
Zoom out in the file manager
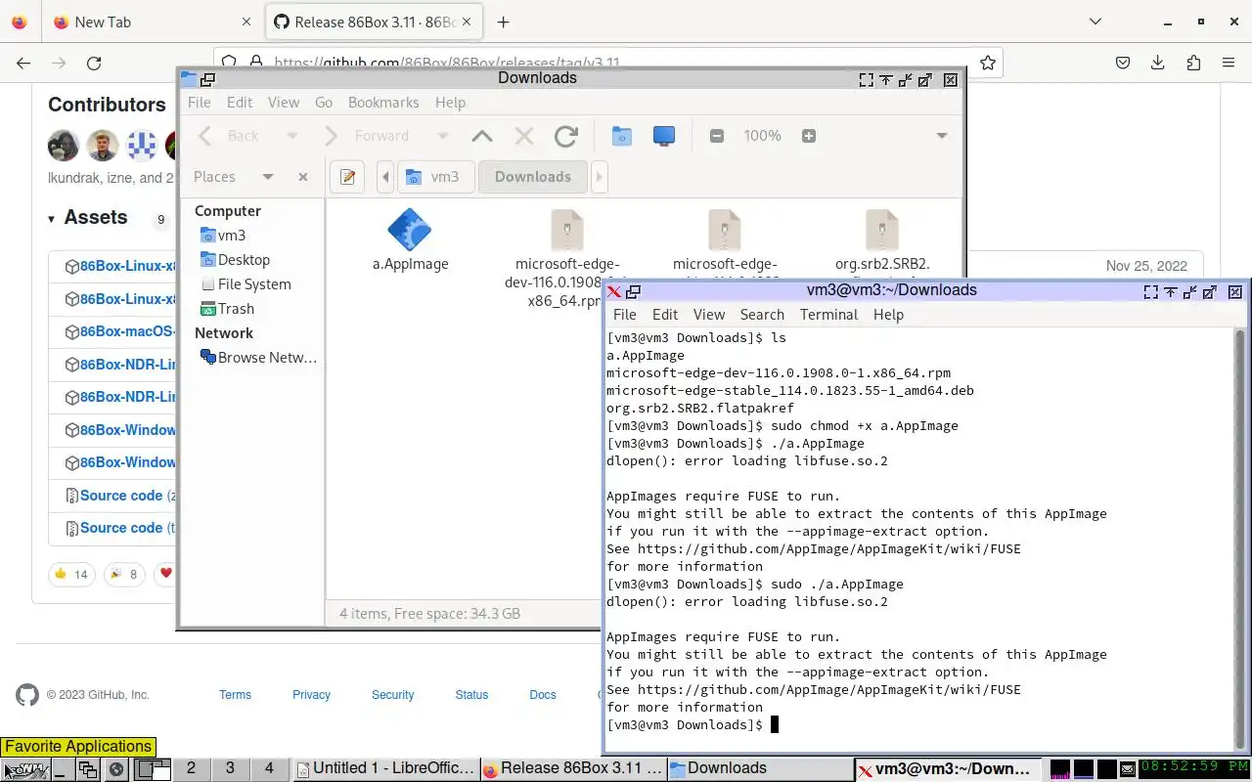717,136
